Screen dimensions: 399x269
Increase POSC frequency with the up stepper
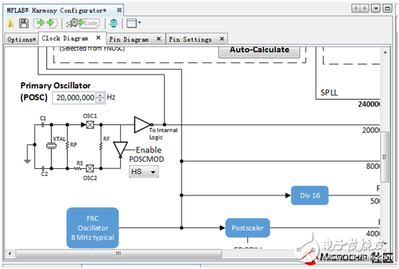pos(100,95)
